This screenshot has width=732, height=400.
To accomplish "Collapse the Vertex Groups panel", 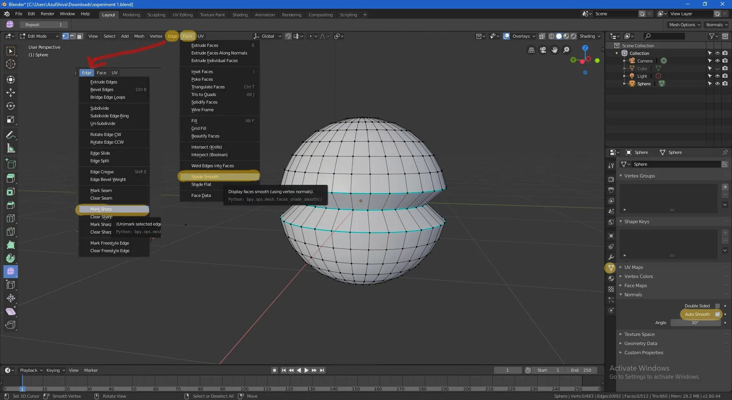I will [621, 176].
